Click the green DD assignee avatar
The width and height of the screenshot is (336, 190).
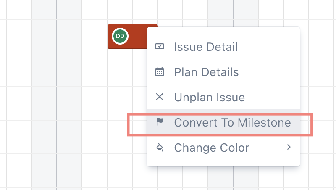click(x=120, y=36)
